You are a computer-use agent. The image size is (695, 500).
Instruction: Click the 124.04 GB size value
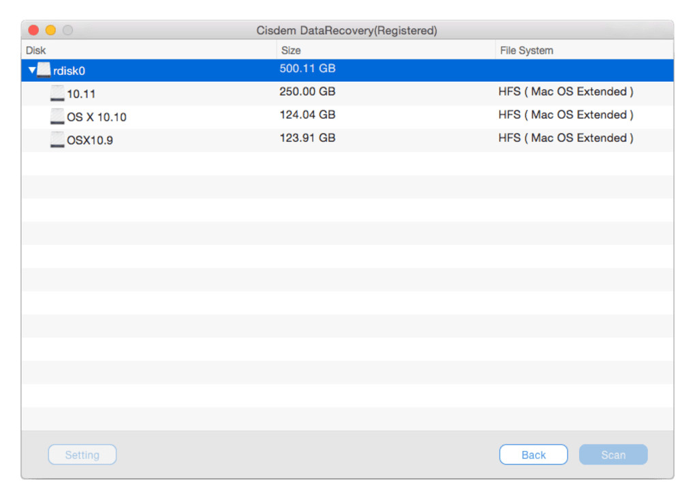(x=307, y=115)
